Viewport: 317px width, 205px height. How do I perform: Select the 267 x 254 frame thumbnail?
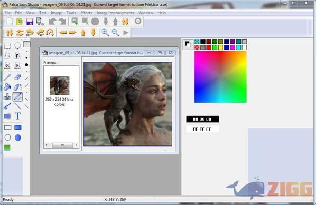tap(59, 86)
